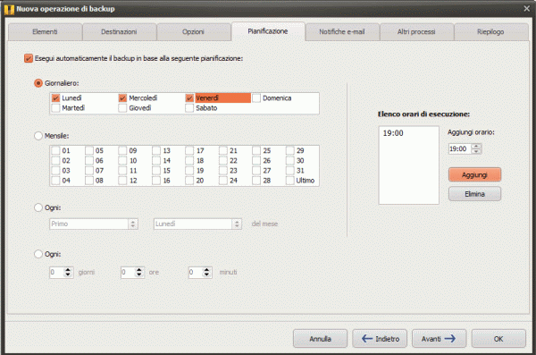Image resolution: width=536 pixels, height=355 pixels.
Task: Switch to the Altri processi tab
Action: pyautogui.click(x=416, y=32)
